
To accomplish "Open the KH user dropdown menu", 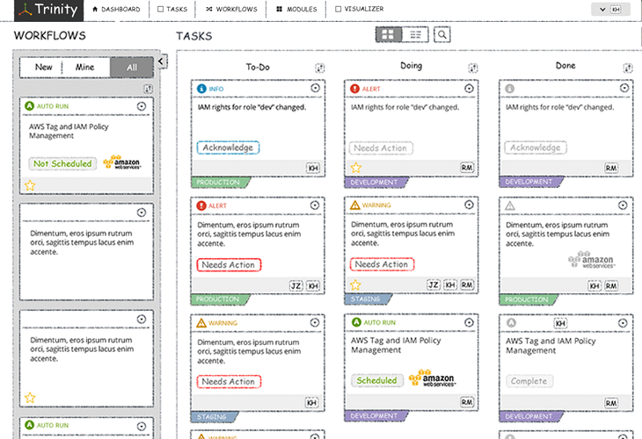I will point(611,10).
